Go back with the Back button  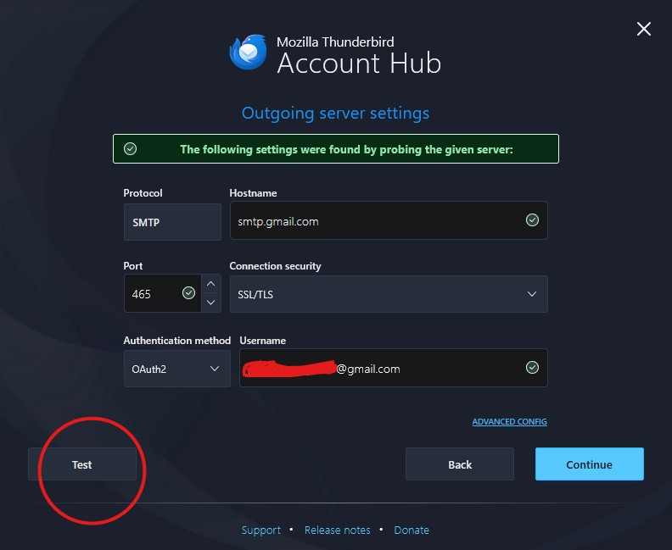point(459,464)
